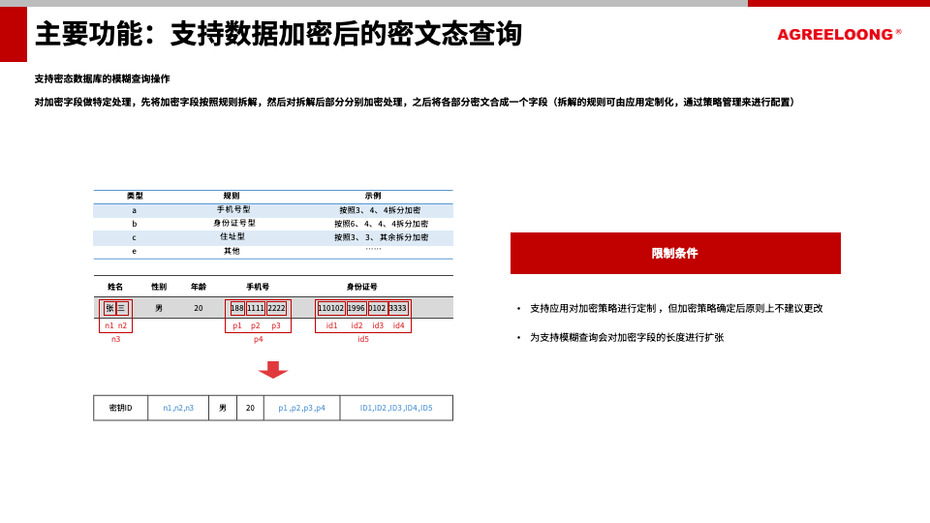930x523 pixels.
Task: Click the red 限制条件 banner
Action: pyautogui.click(x=675, y=253)
